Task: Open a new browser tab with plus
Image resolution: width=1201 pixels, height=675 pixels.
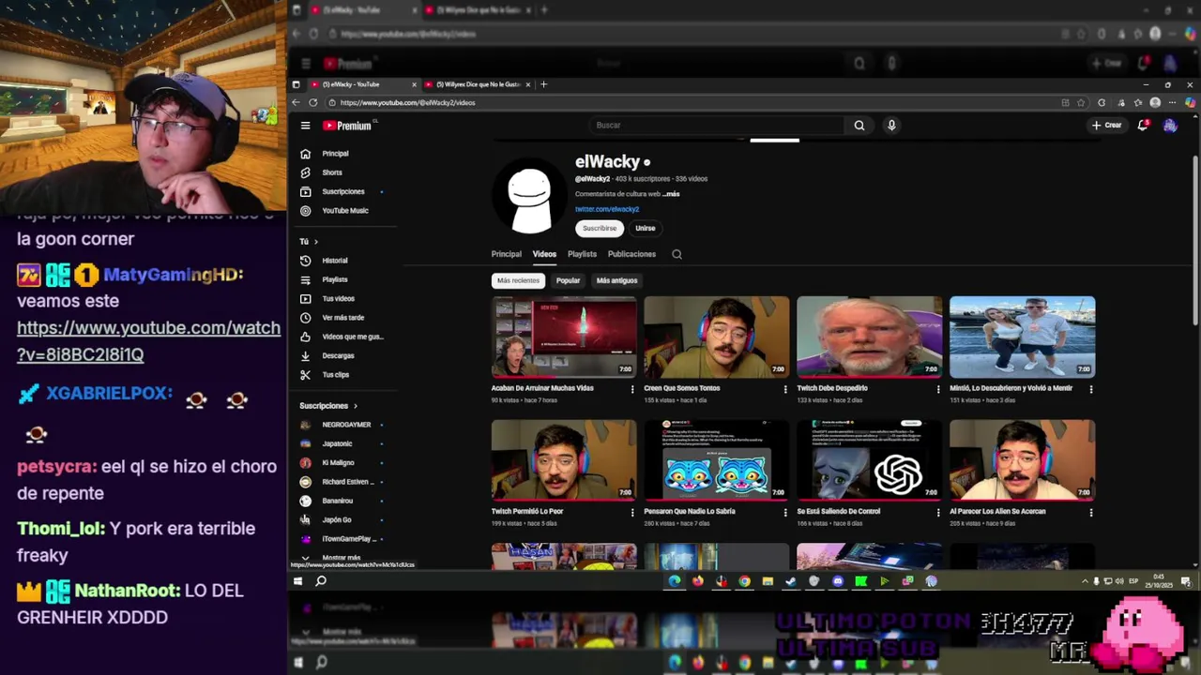Action: pos(544,84)
